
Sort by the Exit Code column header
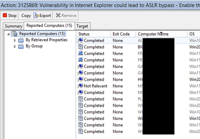click(x=121, y=34)
